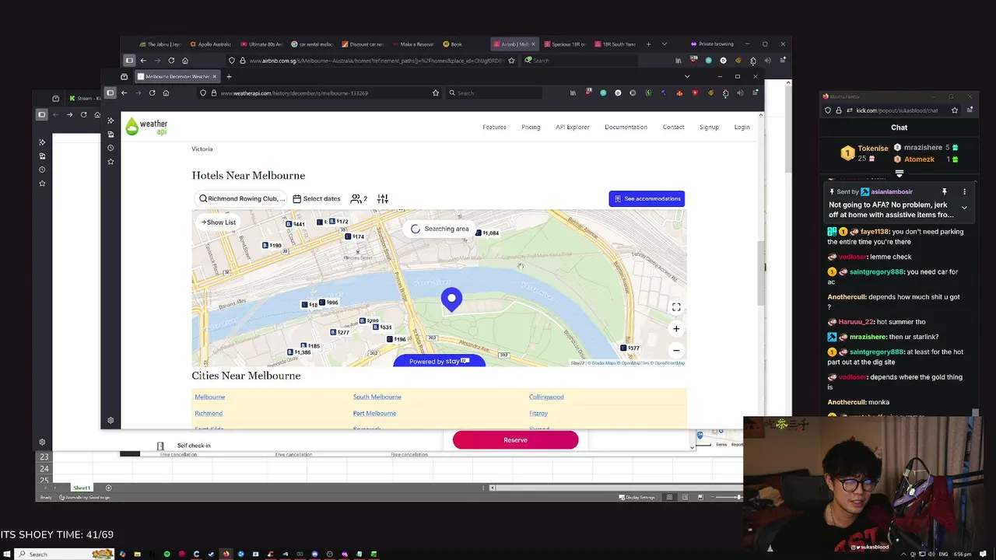This screenshot has height=560, width=996.
Task: Zoom out on the hotel map
Action: click(x=676, y=350)
